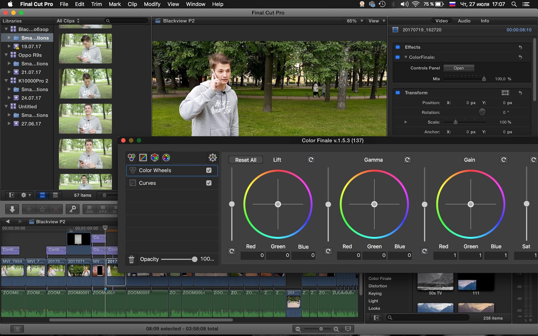Disable the Color Wheels layer checkbox
The image size is (538, 336).
pyautogui.click(x=209, y=170)
